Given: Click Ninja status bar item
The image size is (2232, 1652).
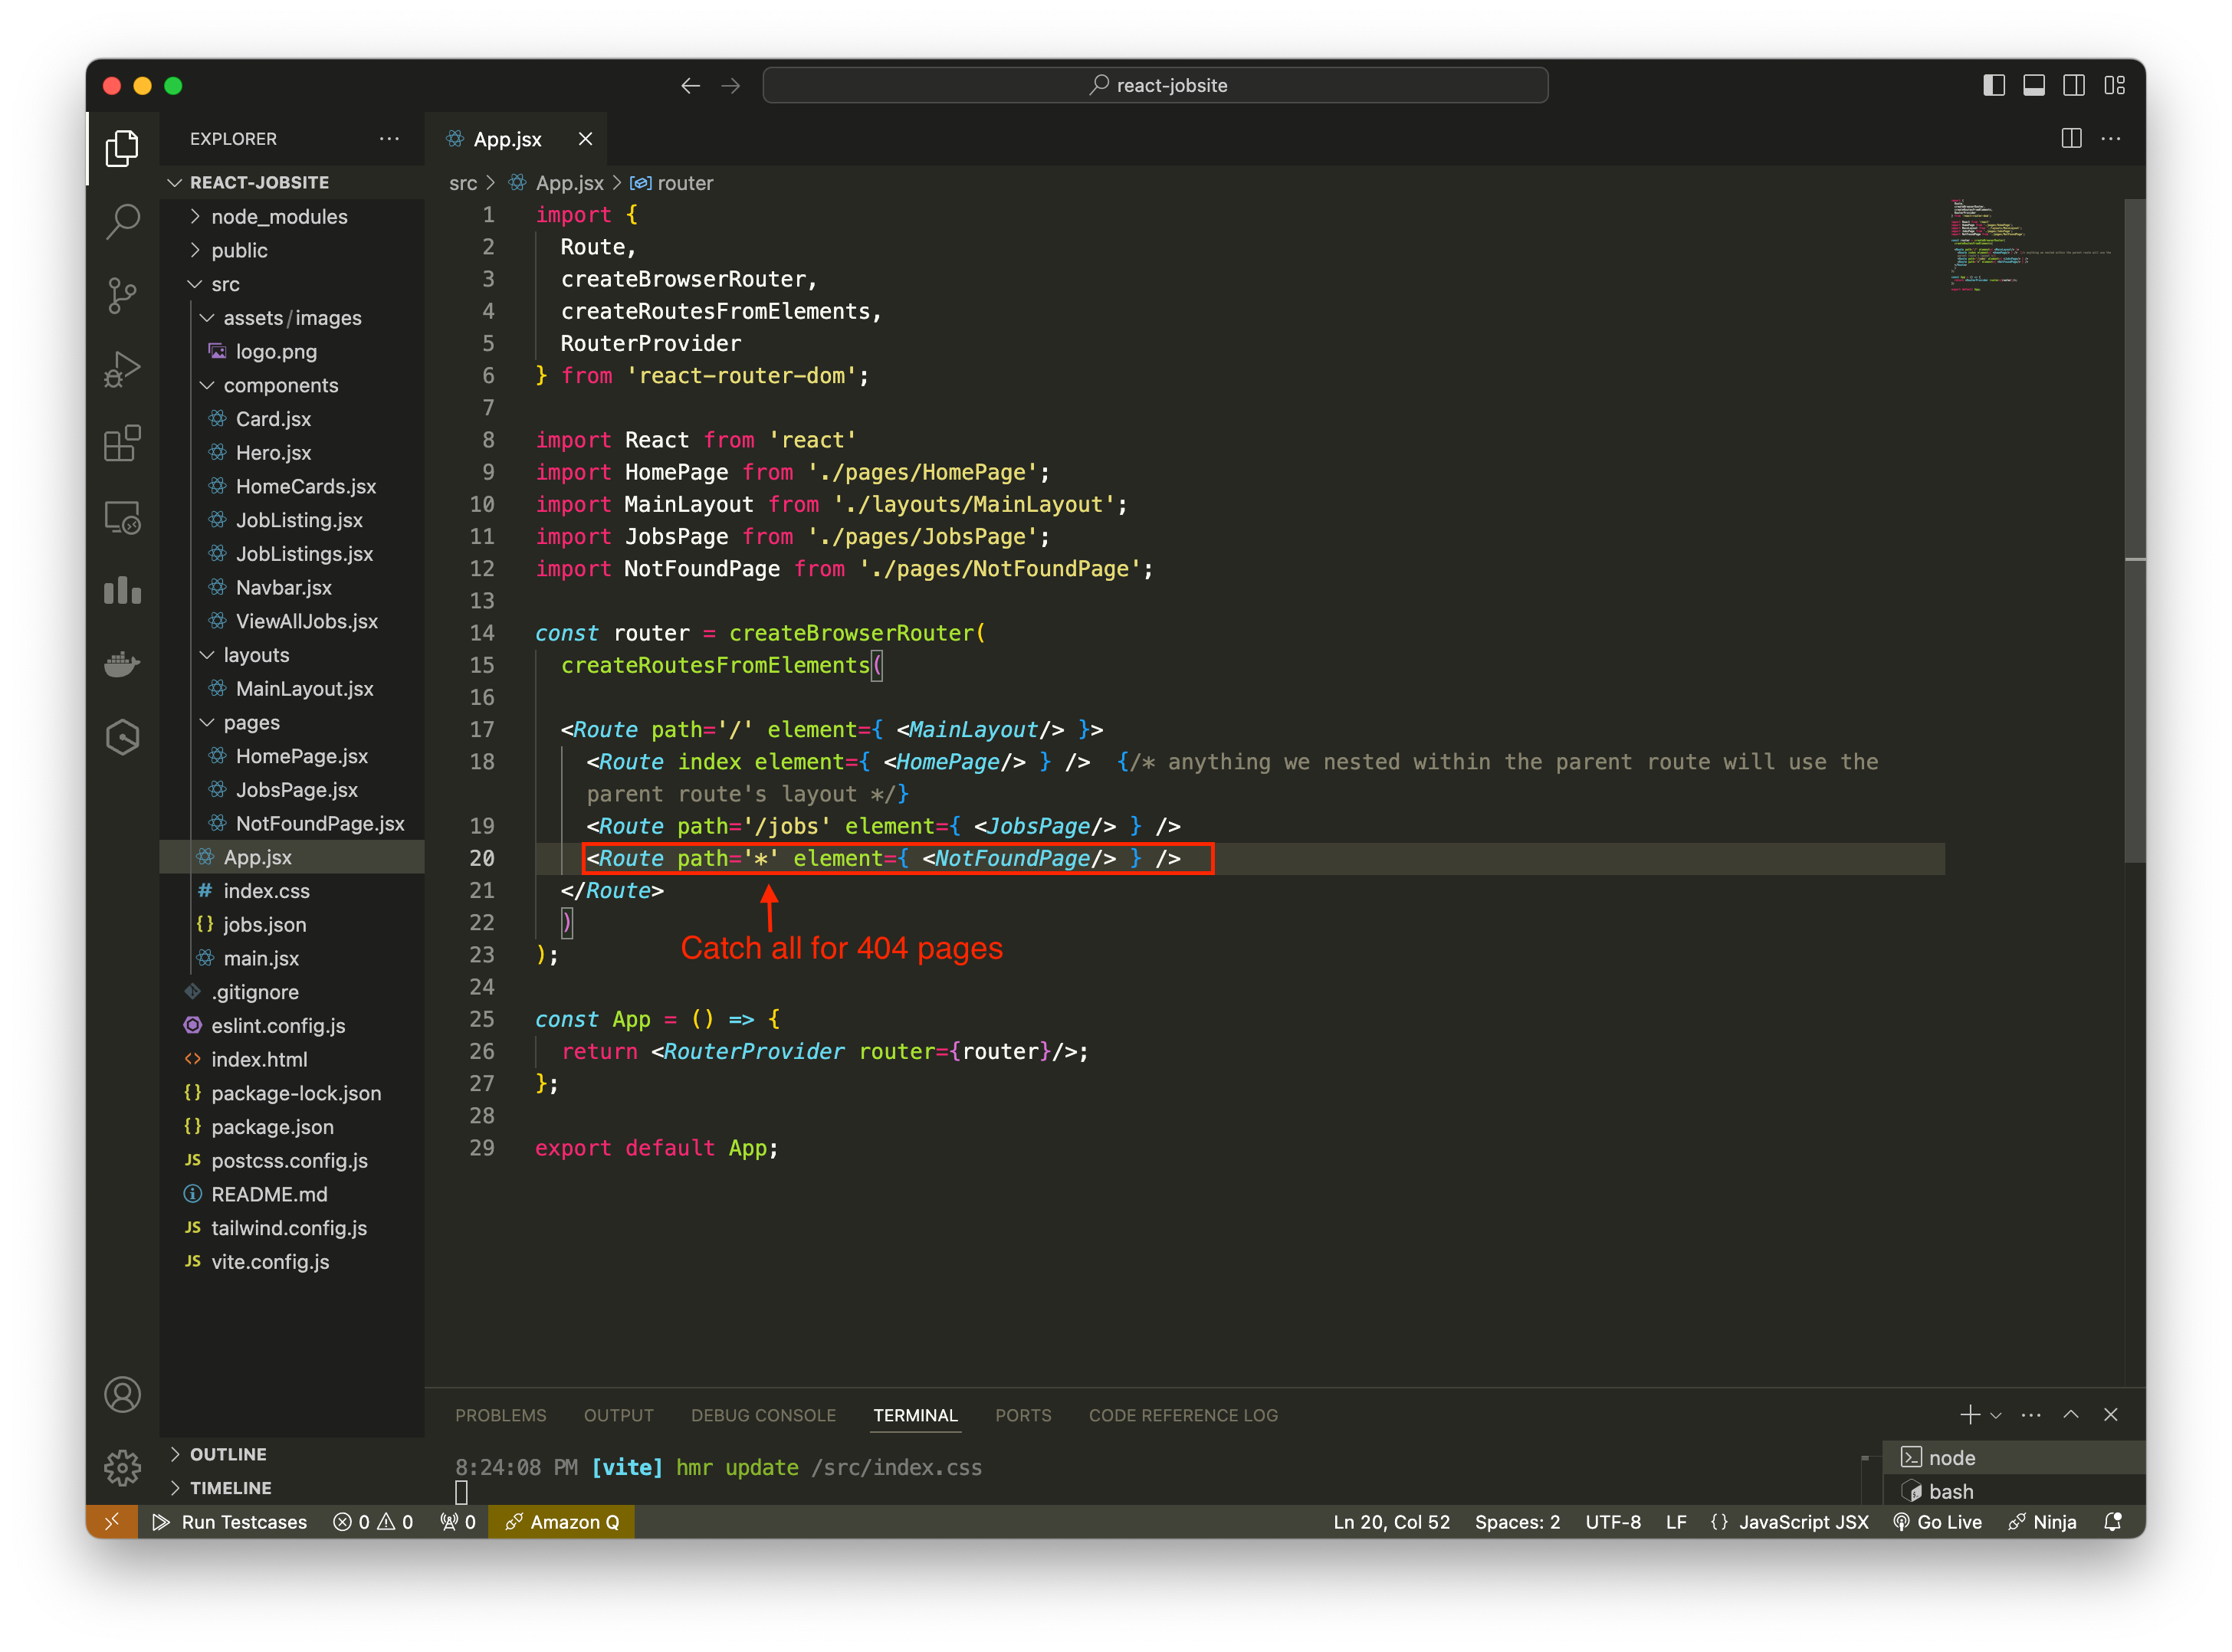Looking at the screenshot, I should (x=2042, y=1522).
